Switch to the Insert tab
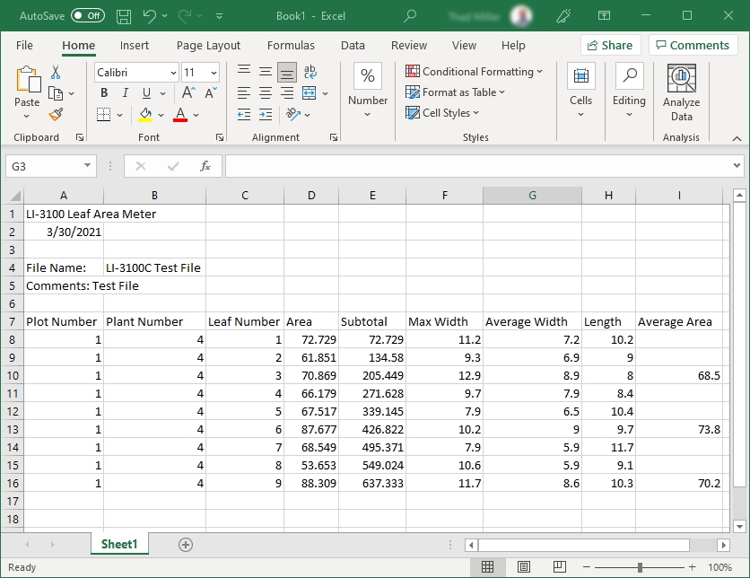This screenshot has height=578, width=750. click(x=135, y=46)
